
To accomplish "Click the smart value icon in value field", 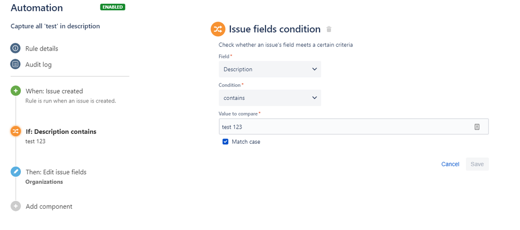I will 477,127.
